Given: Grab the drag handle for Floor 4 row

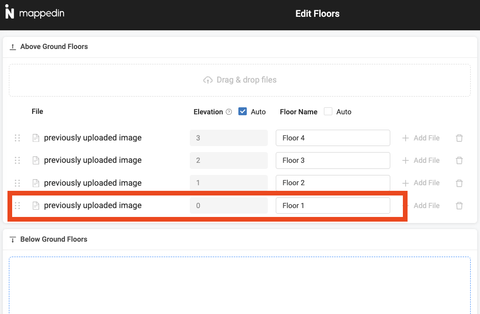Looking at the screenshot, I should 17,138.
